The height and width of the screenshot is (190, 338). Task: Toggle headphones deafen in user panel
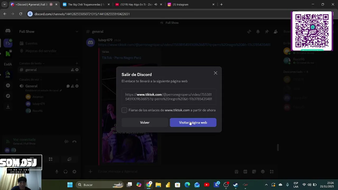(65, 172)
